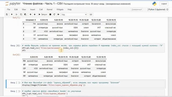Click the Jupyter logo
This screenshot has height=97, width=172.
pos(13,4)
